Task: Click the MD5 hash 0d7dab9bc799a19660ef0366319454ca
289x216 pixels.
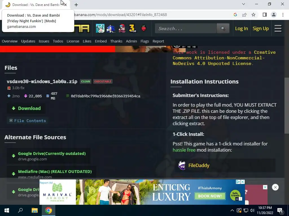Action: [106, 96]
